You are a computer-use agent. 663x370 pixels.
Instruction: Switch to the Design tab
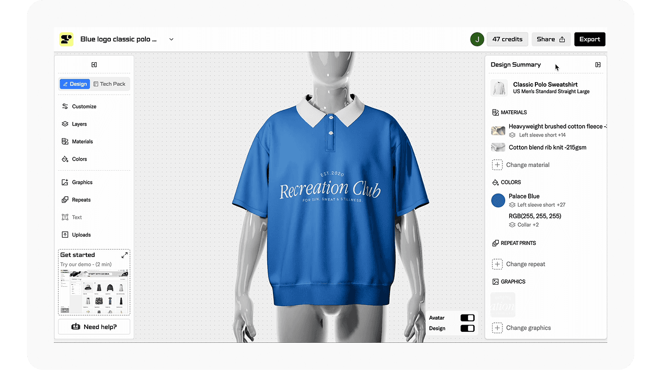coord(74,84)
